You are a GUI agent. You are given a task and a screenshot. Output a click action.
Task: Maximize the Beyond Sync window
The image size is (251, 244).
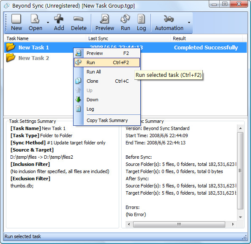[224, 4]
